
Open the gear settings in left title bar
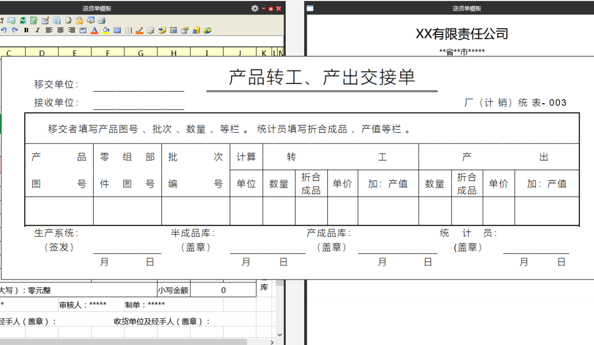click(254, 8)
